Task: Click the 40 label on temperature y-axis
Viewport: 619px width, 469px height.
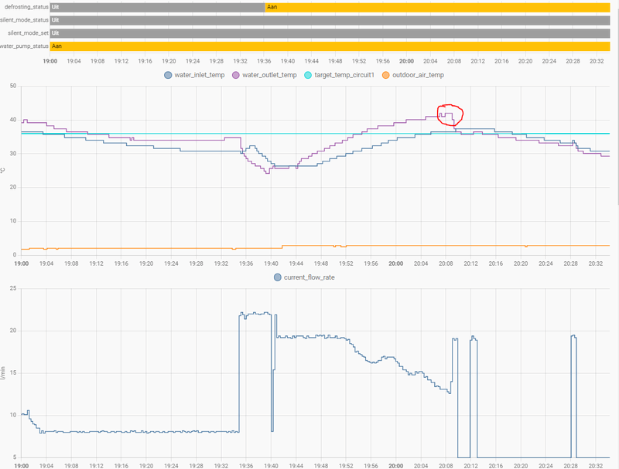Action: 13,120
